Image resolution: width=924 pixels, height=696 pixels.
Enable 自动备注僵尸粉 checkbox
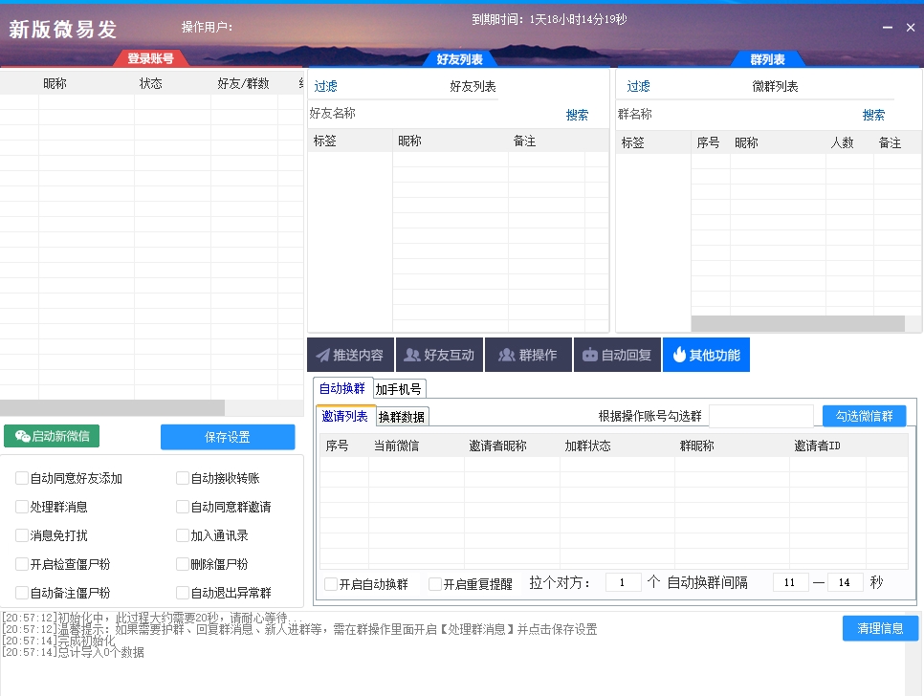coord(22,593)
